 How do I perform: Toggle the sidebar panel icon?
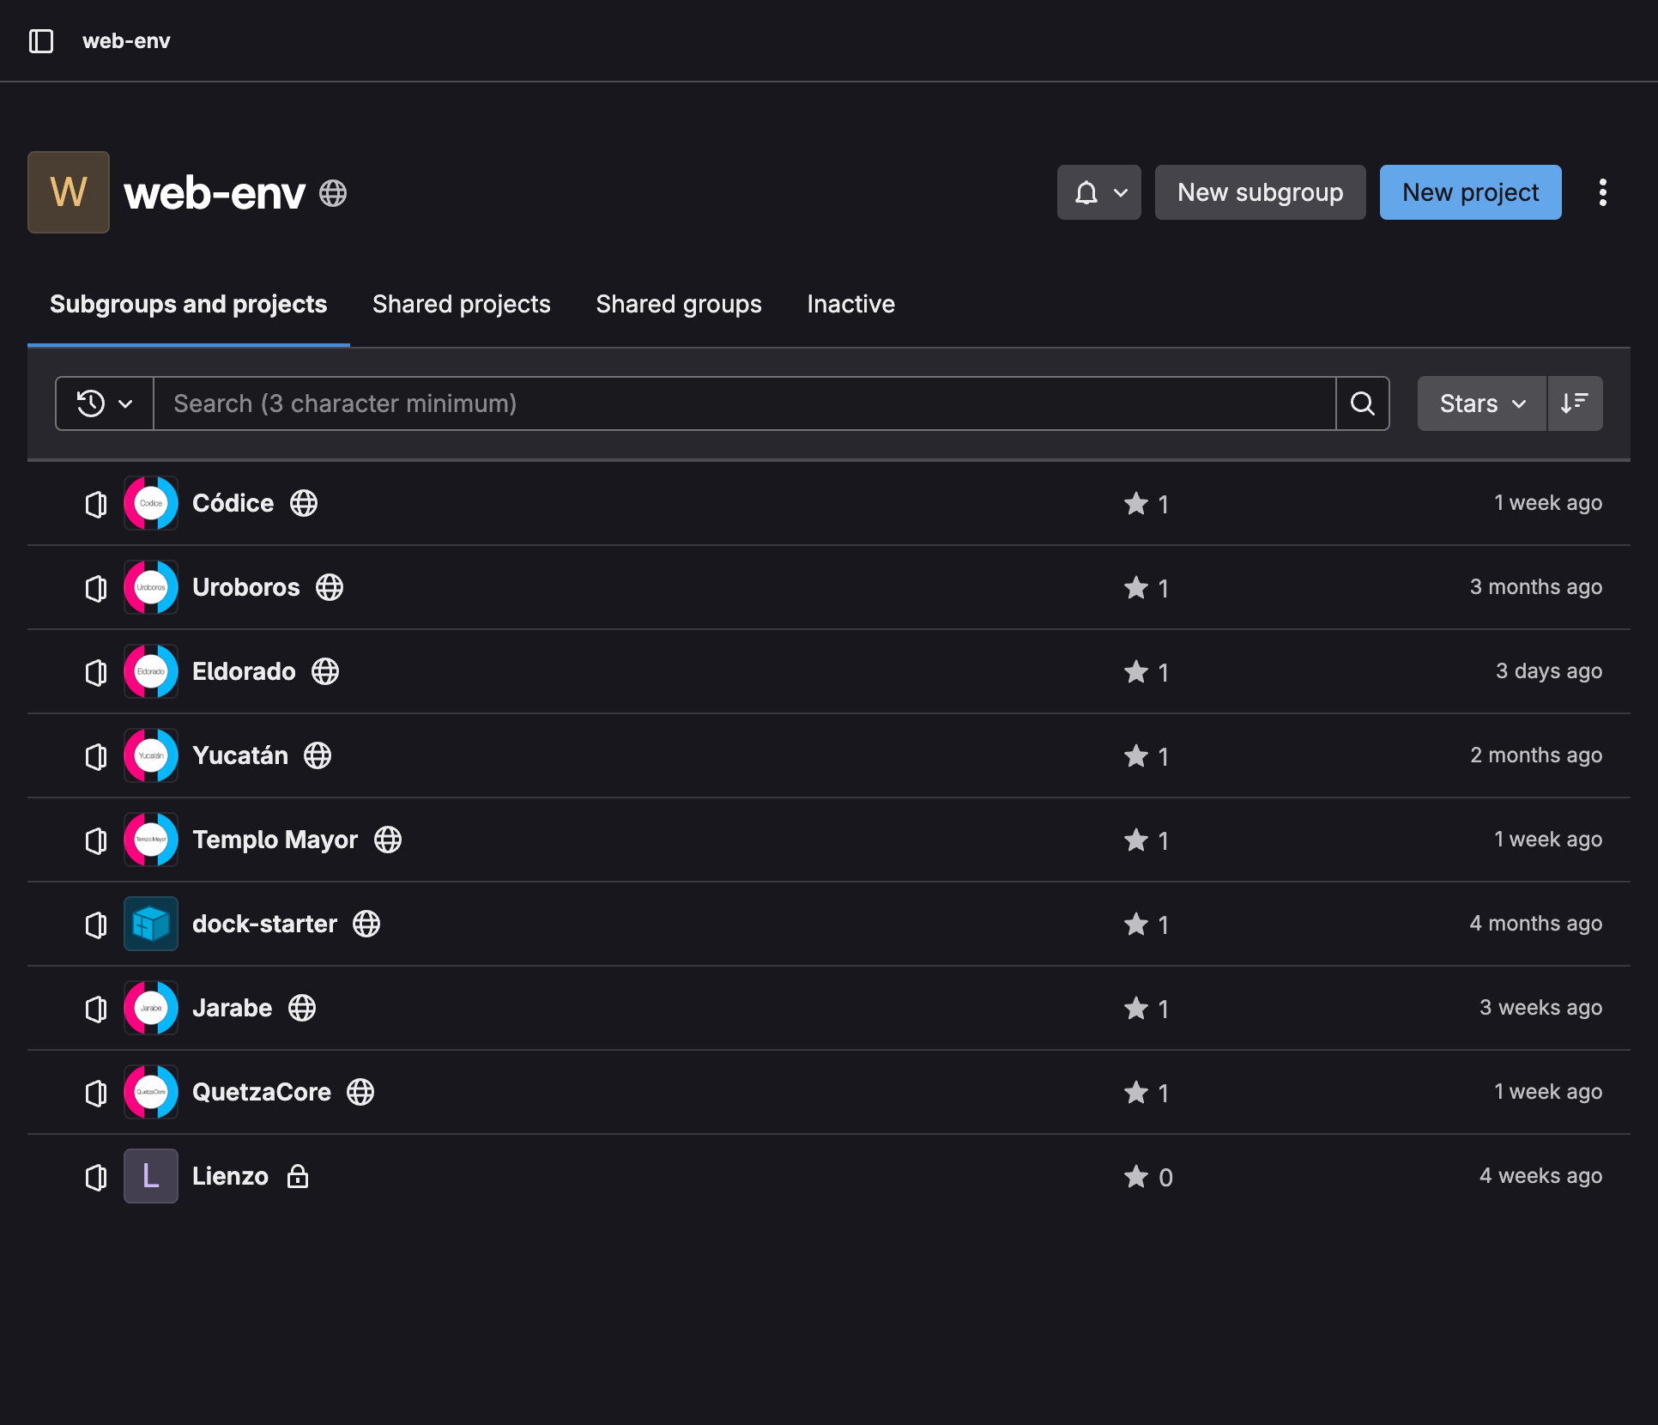(x=41, y=41)
